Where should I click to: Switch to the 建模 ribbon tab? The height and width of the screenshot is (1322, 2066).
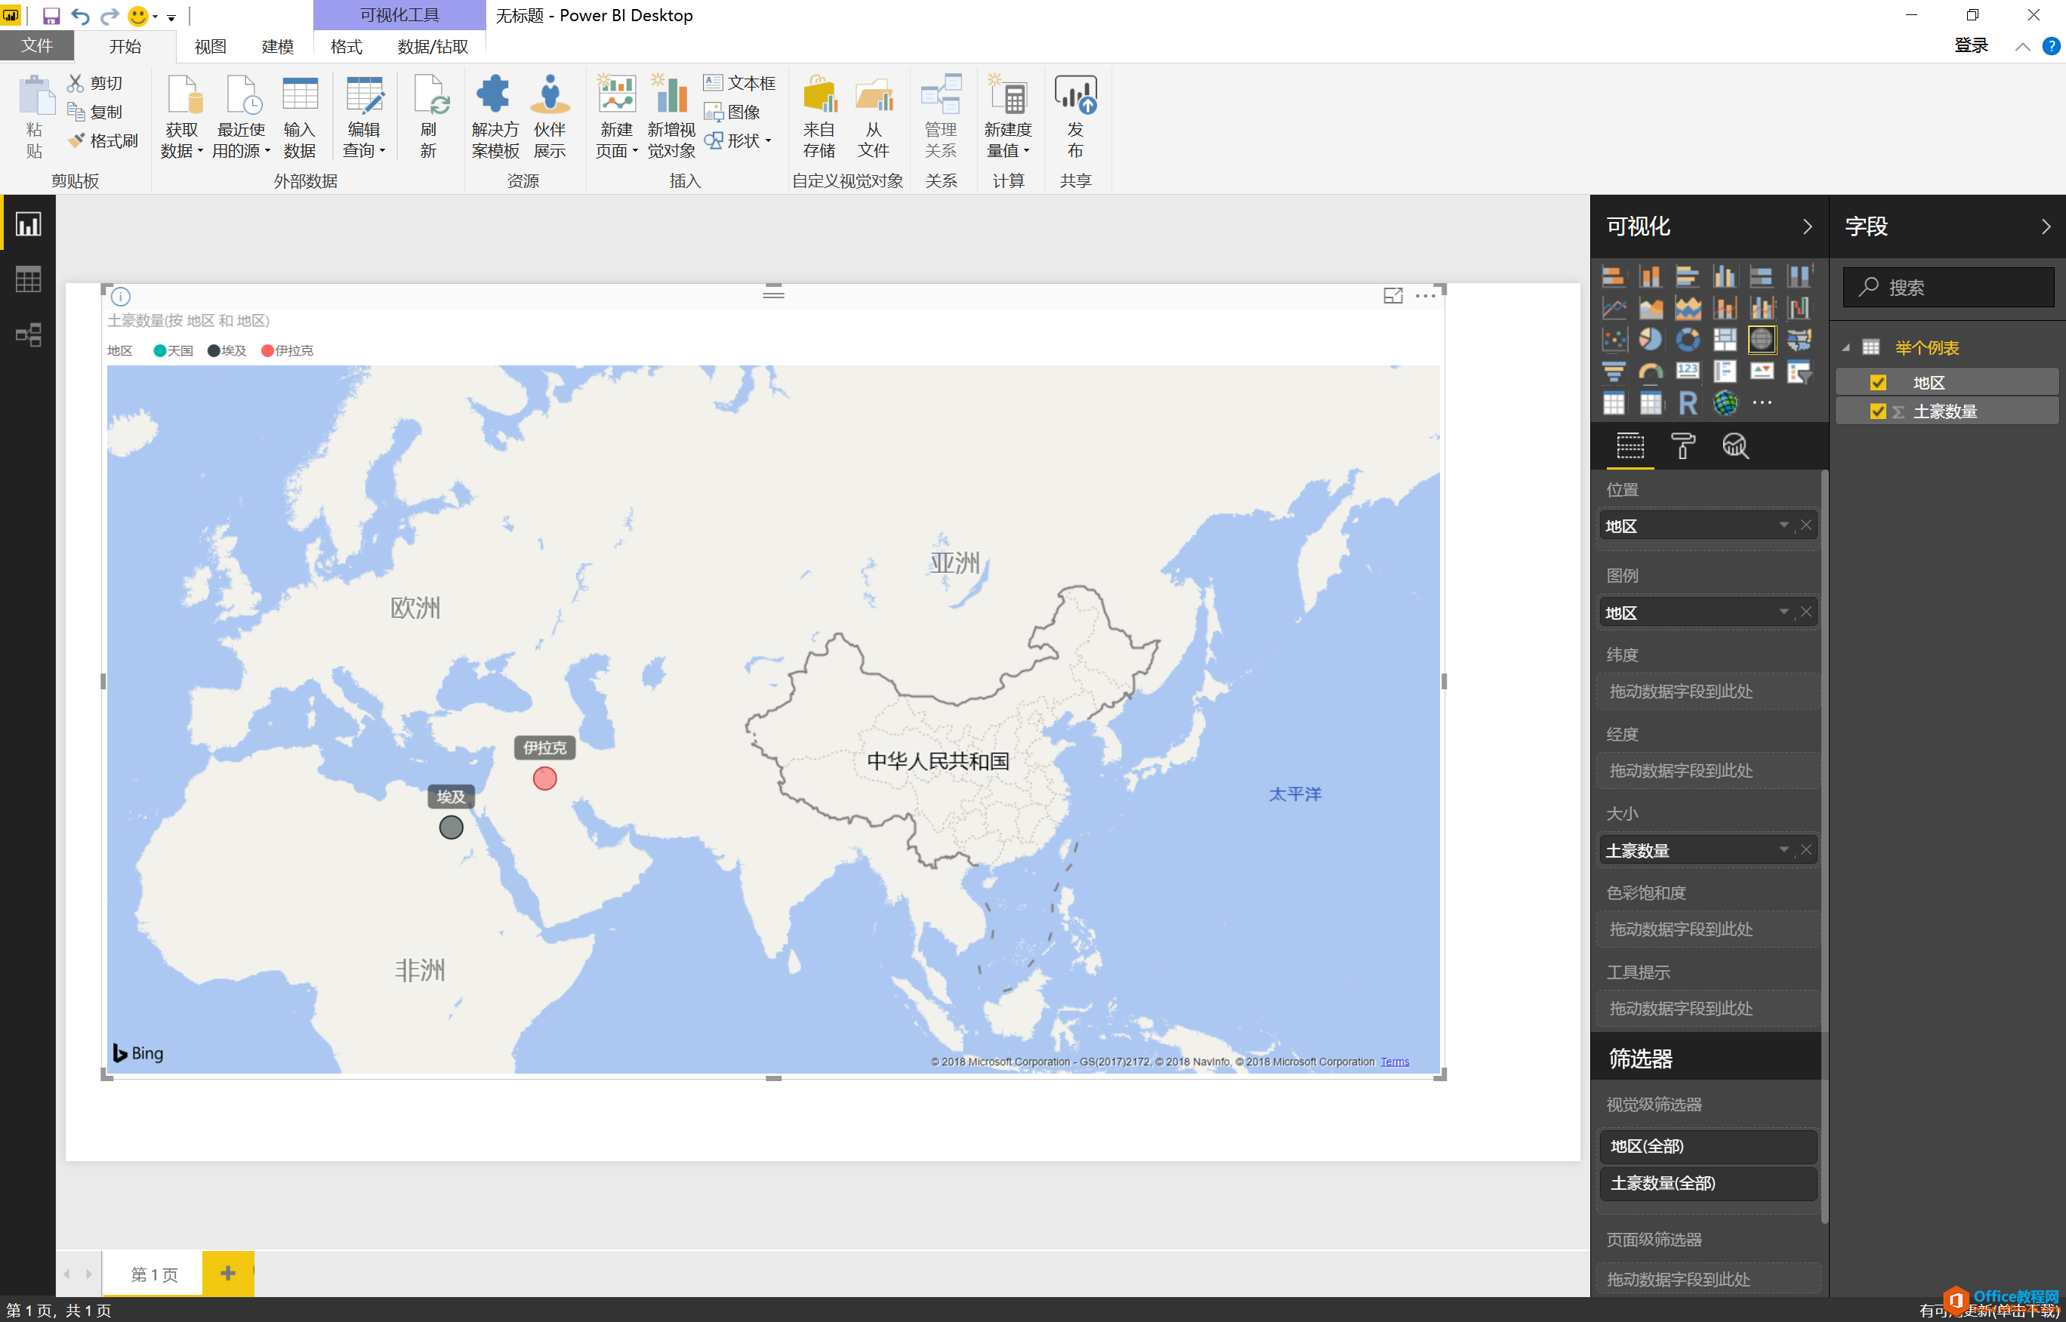tap(277, 46)
